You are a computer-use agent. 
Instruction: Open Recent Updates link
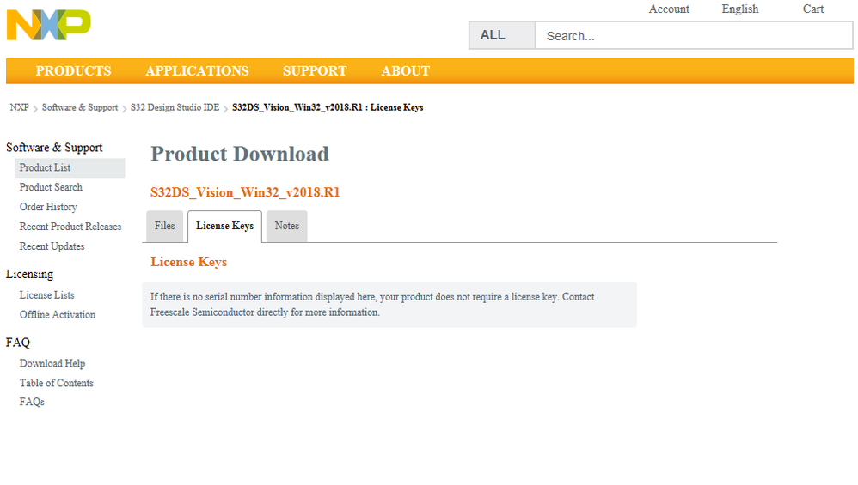pos(52,246)
